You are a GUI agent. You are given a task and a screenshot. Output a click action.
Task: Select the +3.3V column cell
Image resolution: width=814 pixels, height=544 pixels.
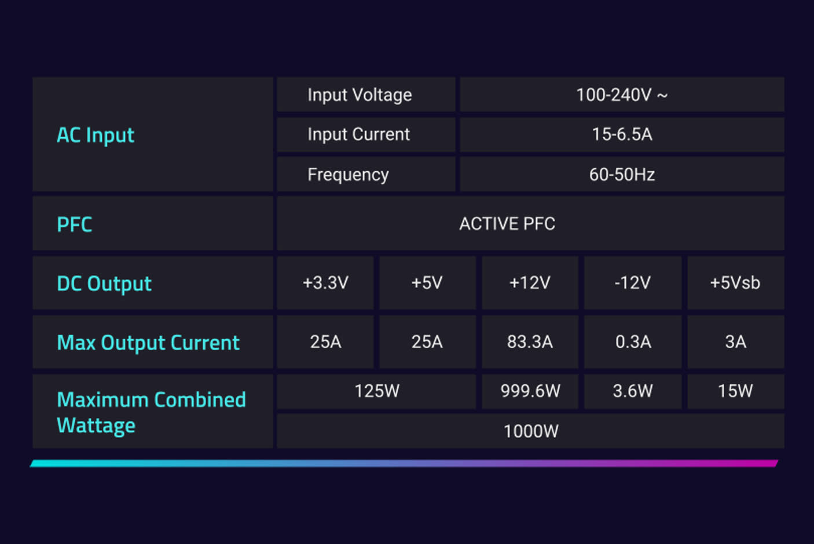pyautogui.click(x=325, y=283)
